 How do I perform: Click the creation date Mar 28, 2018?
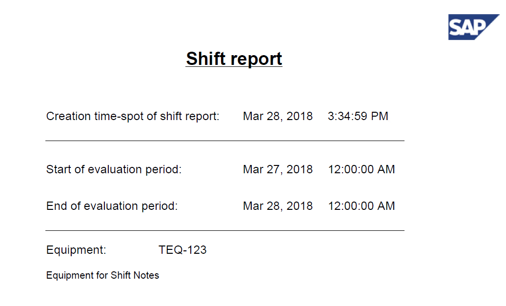click(278, 117)
